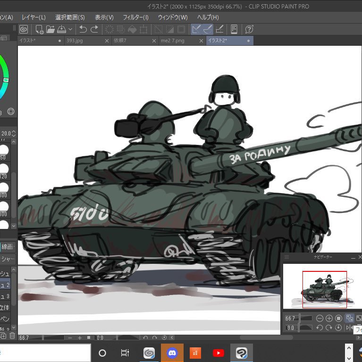
Task: Toggle navigator Flip Horizontal
Action: (349, 328)
